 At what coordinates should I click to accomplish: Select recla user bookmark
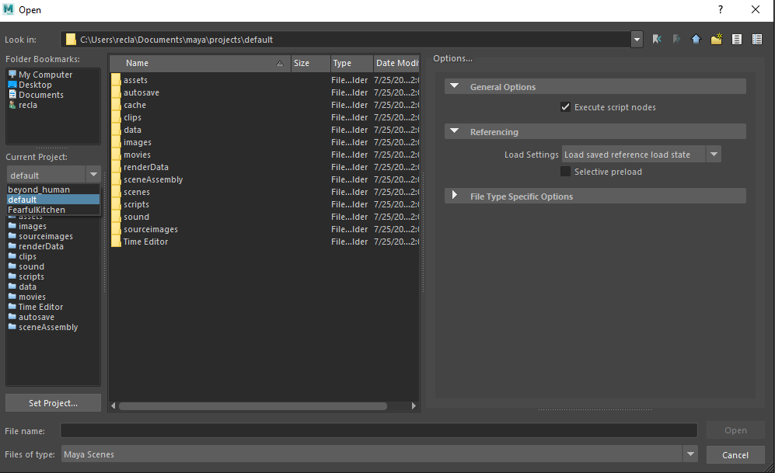pyautogui.click(x=23, y=105)
